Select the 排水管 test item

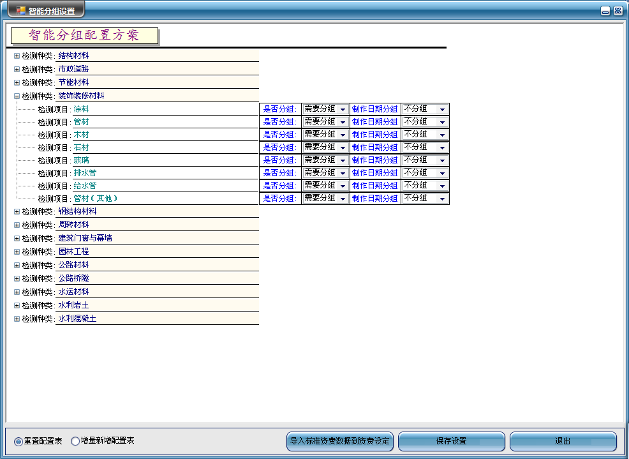(85, 173)
